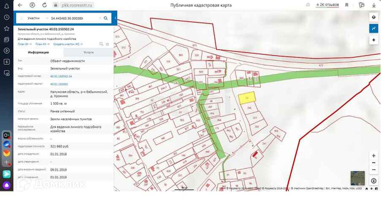
Task: Click the date value 09.01.2019
Action: click(x=58, y=170)
